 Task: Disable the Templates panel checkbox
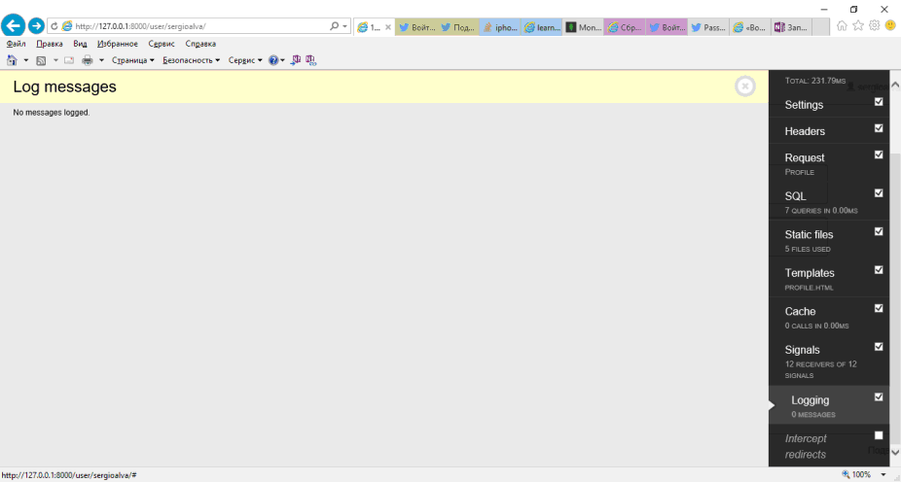pyautogui.click(x=879, y=270)
